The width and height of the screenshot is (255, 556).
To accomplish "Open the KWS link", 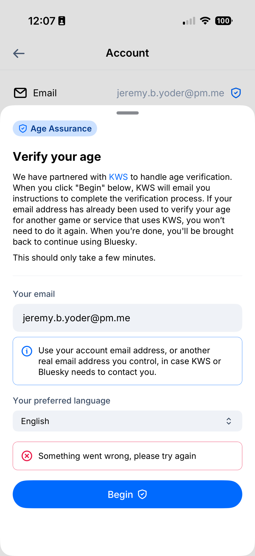I will 118,177.
